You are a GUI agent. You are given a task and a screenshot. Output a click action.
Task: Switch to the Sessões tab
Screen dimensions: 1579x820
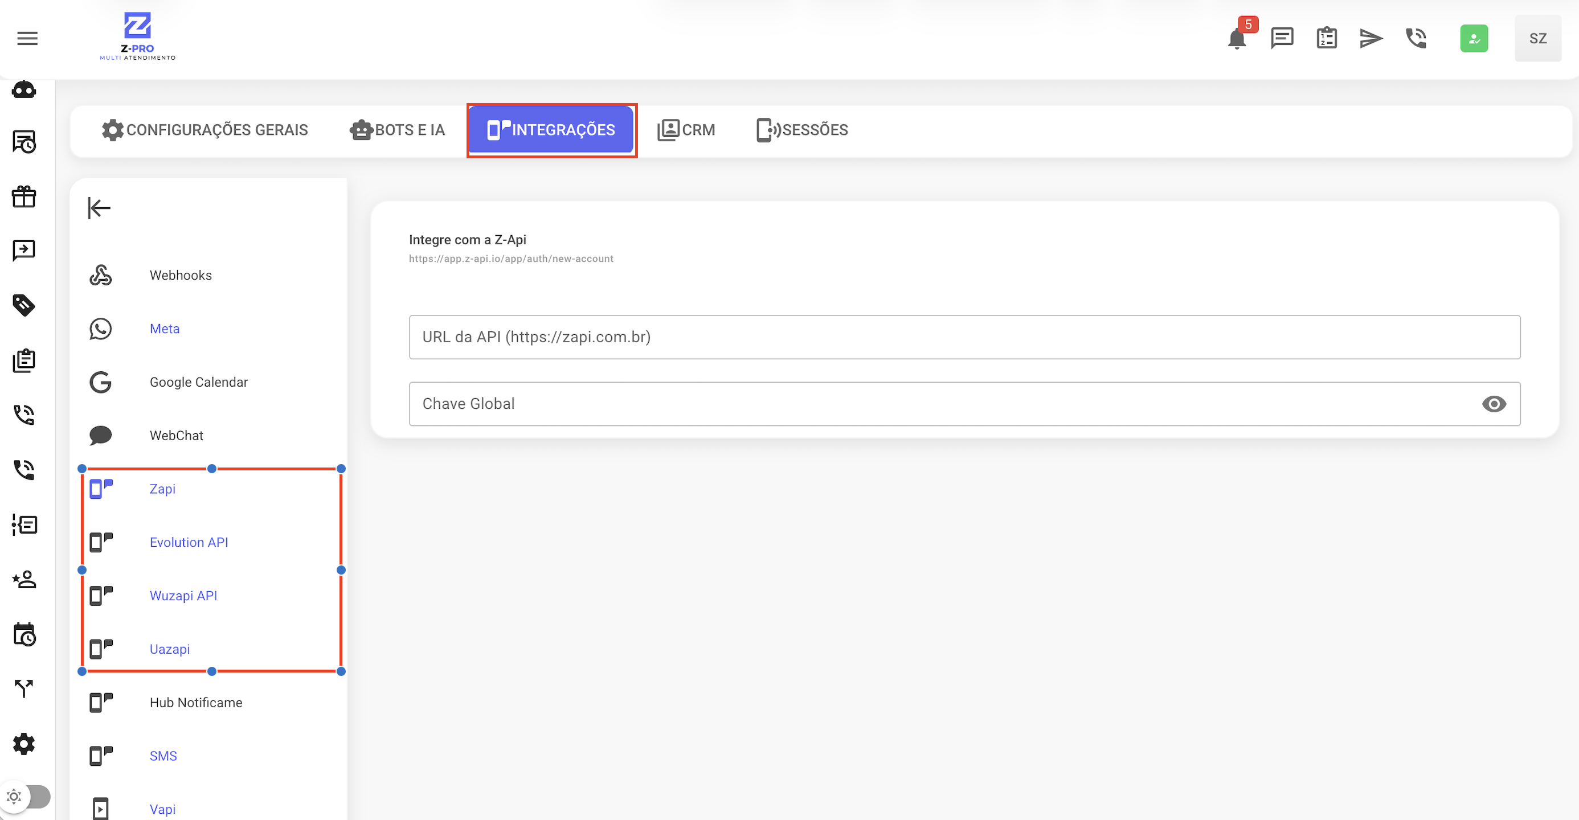click(x=802, y=130)
